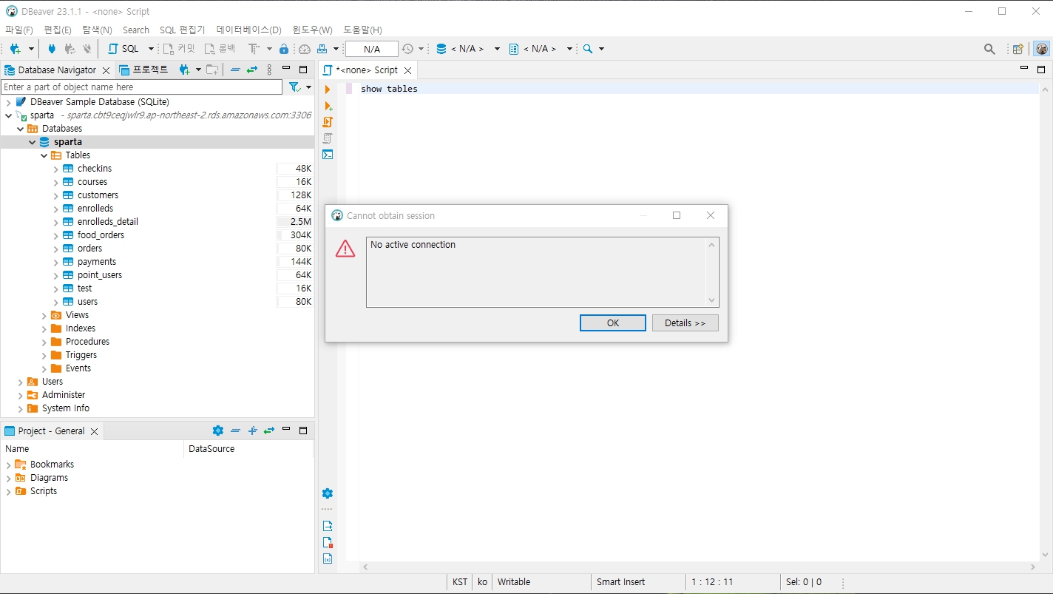Click the gear icon in editor left sidebar

328,493
